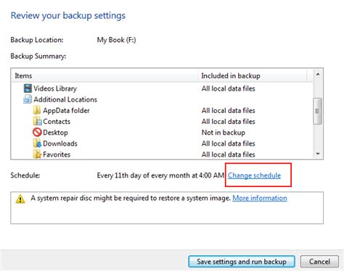Click the red excluded icon beside Desktop
The image size is (344, 271).
37,132
